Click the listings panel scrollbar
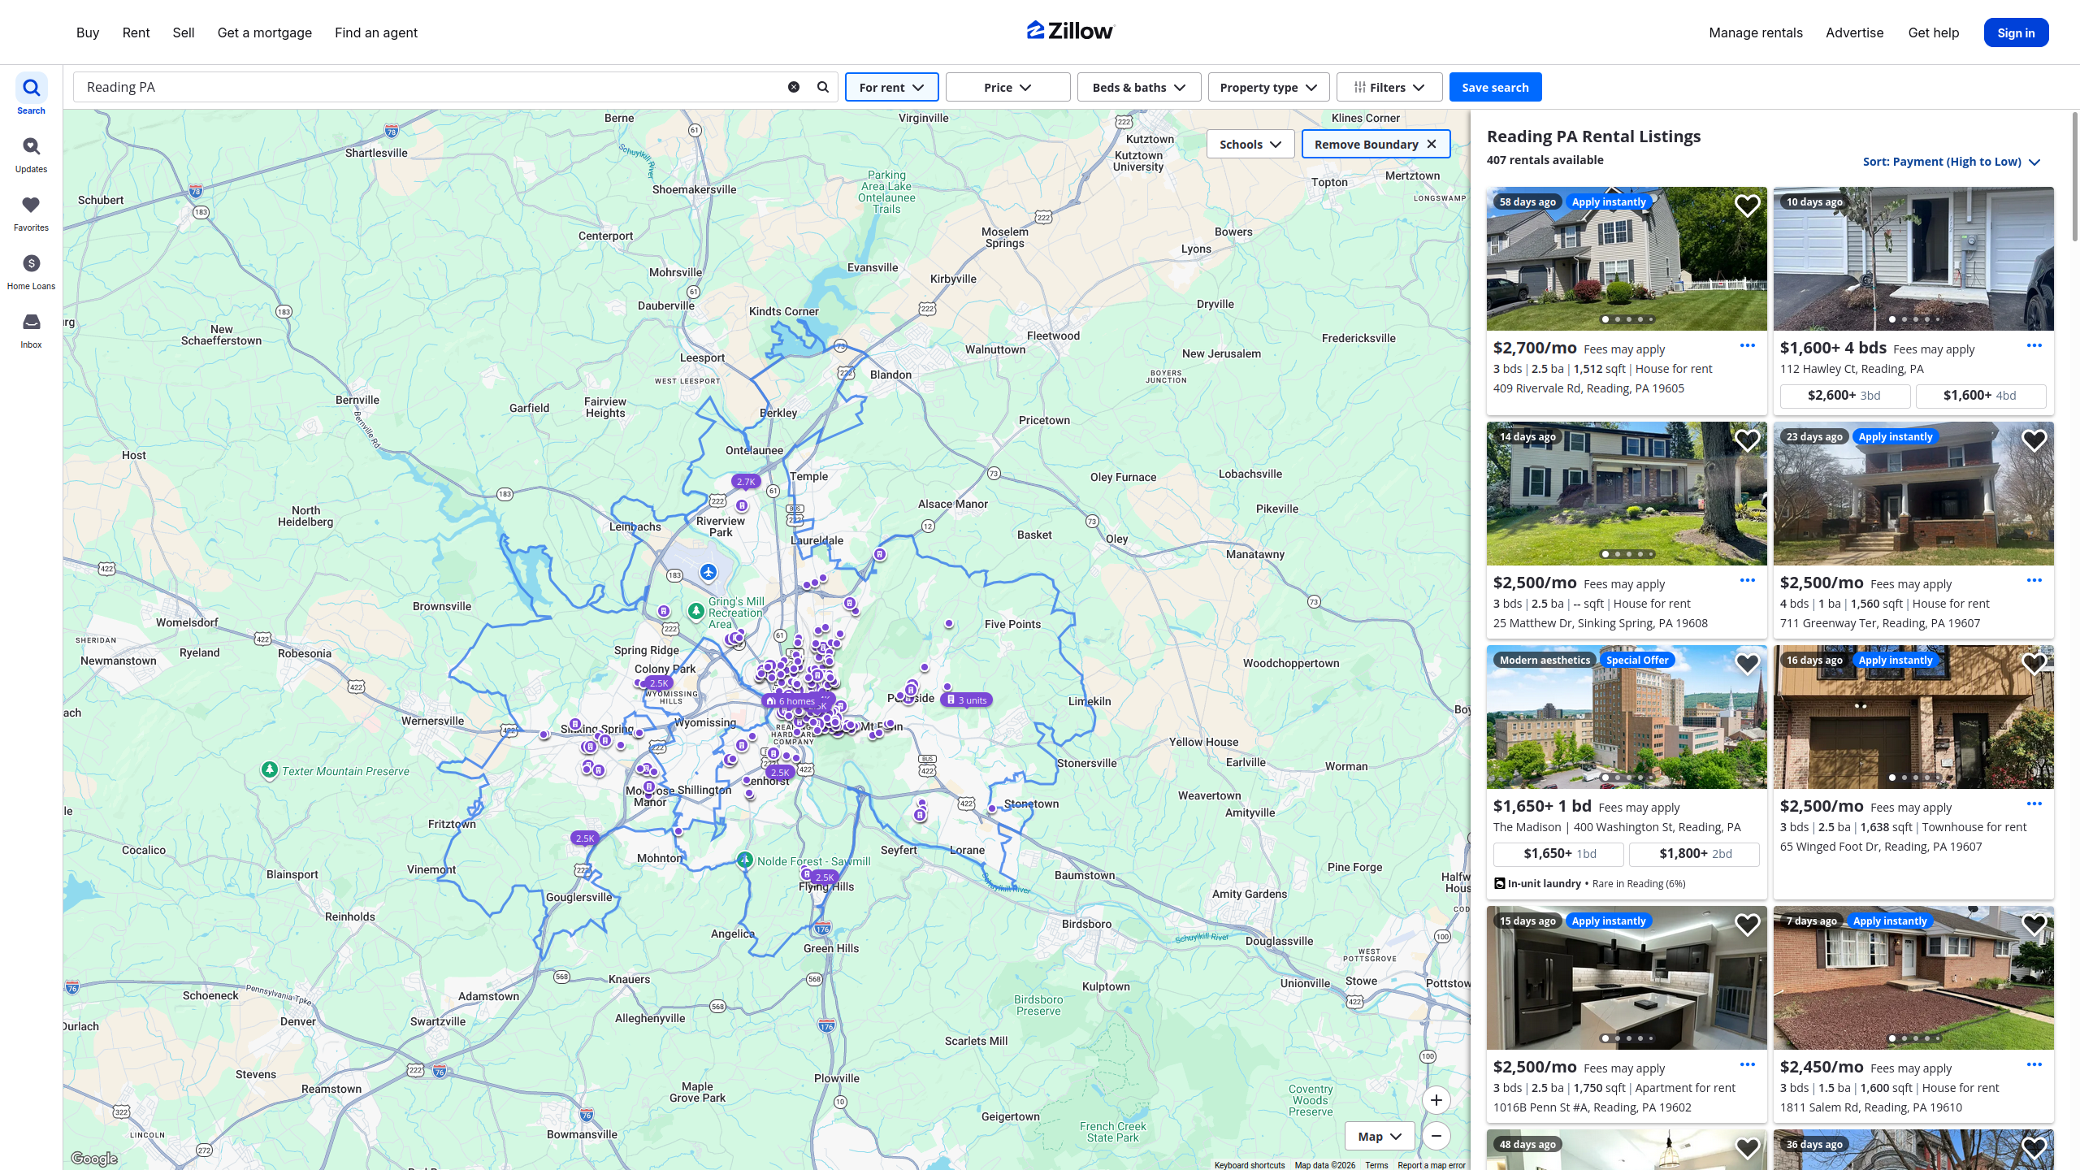 tap(2074, 177)
